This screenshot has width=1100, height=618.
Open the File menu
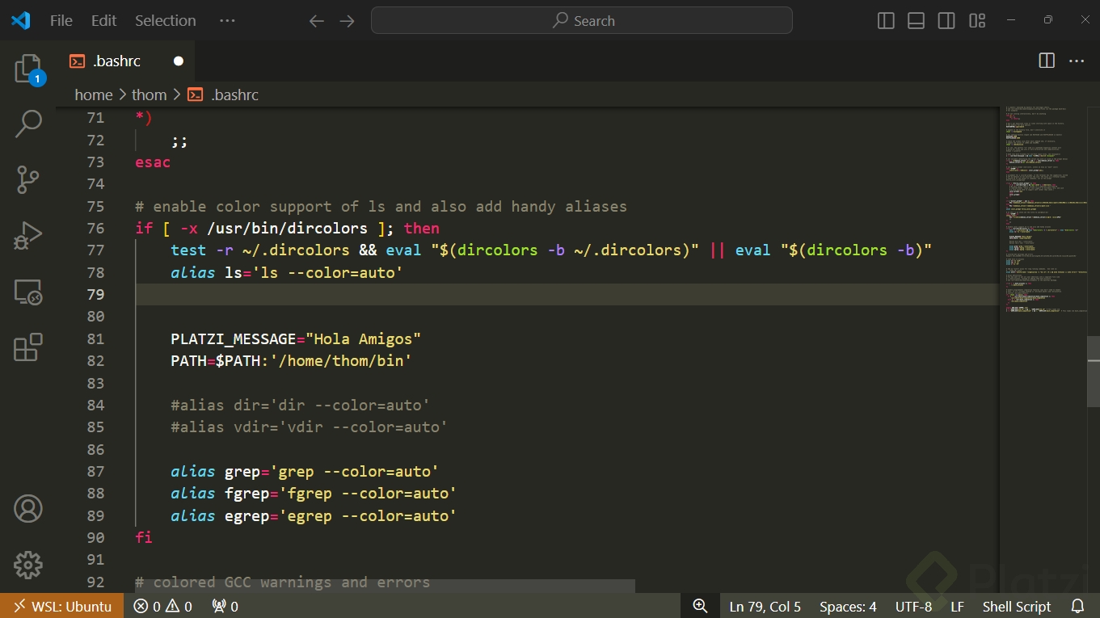pyautogui.click(x=61, y=21)
